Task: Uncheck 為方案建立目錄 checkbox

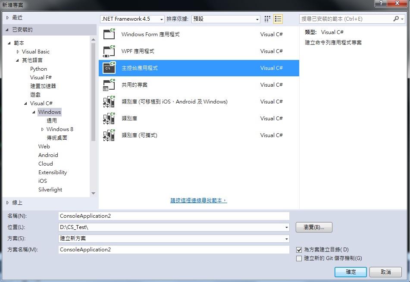Action: [299, 250]
